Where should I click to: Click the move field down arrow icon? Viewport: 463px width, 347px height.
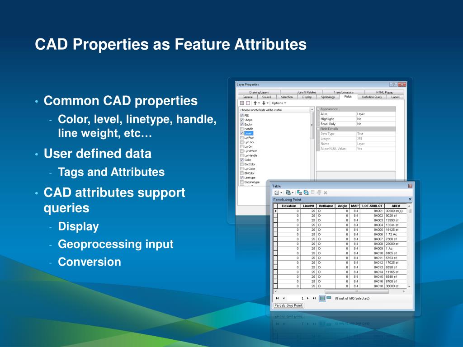tap(264, 103)
